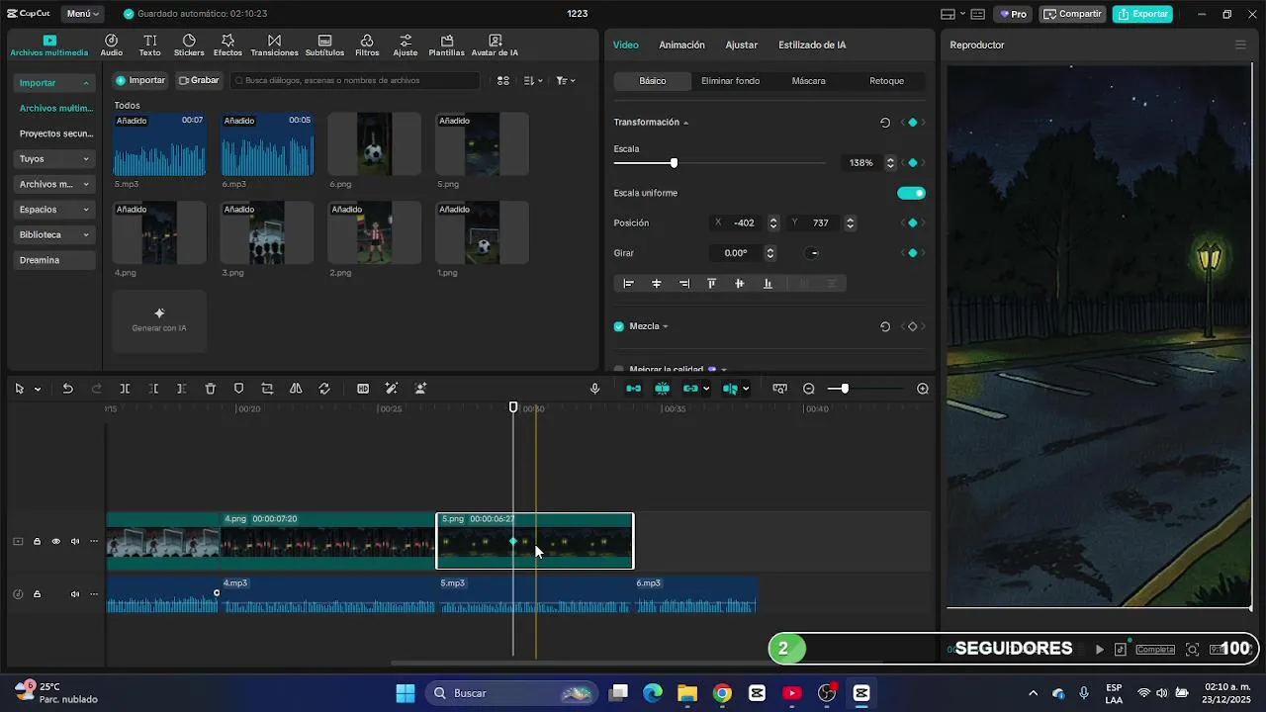Viewport: 1266px width, 712px height.
Task: Click the zoom in timeline icon
Action: 923,389
